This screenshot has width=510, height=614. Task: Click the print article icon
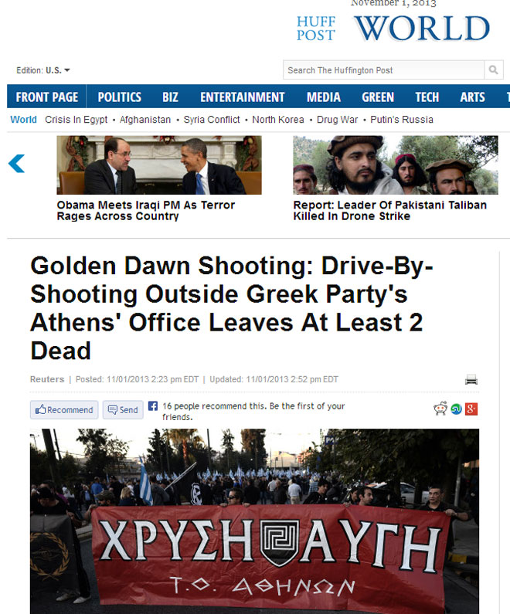coord(471,379)
